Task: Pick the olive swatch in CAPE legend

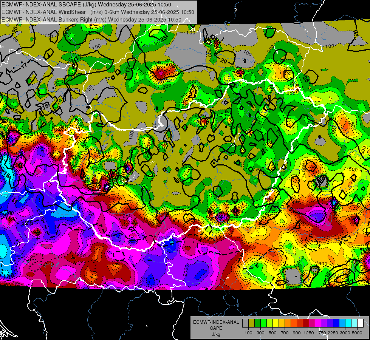Action: point(252,323)
